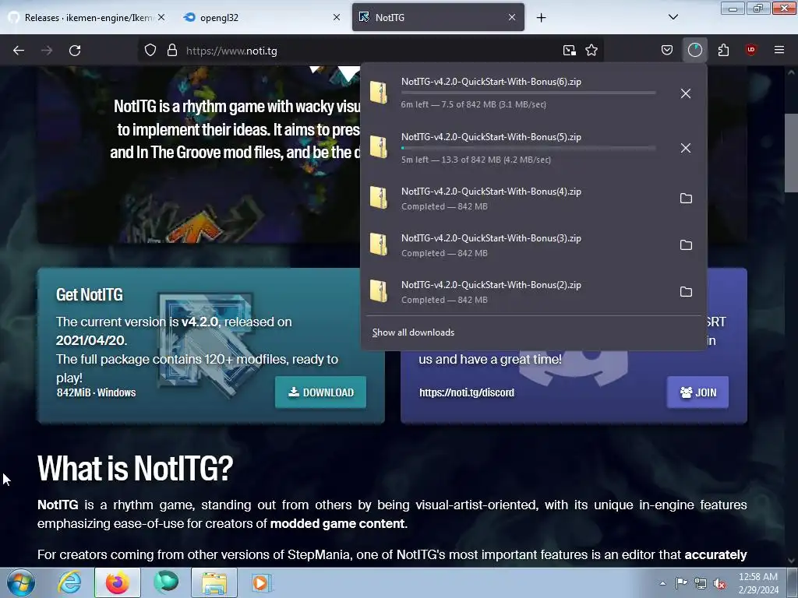This screenshot has height=598, width=798.
Task: Click the site security padlock icon
Action: (x=172, y=51)
